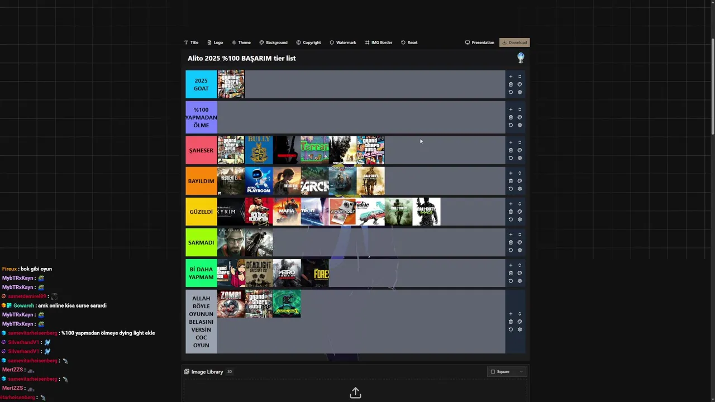Delete the %100 YAPMADAN ÖLME row
This screenshot has width=715, height=402.
point(511,117)
